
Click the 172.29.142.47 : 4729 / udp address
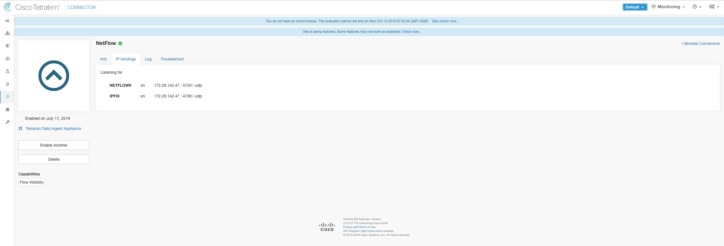tap(178, 85)
